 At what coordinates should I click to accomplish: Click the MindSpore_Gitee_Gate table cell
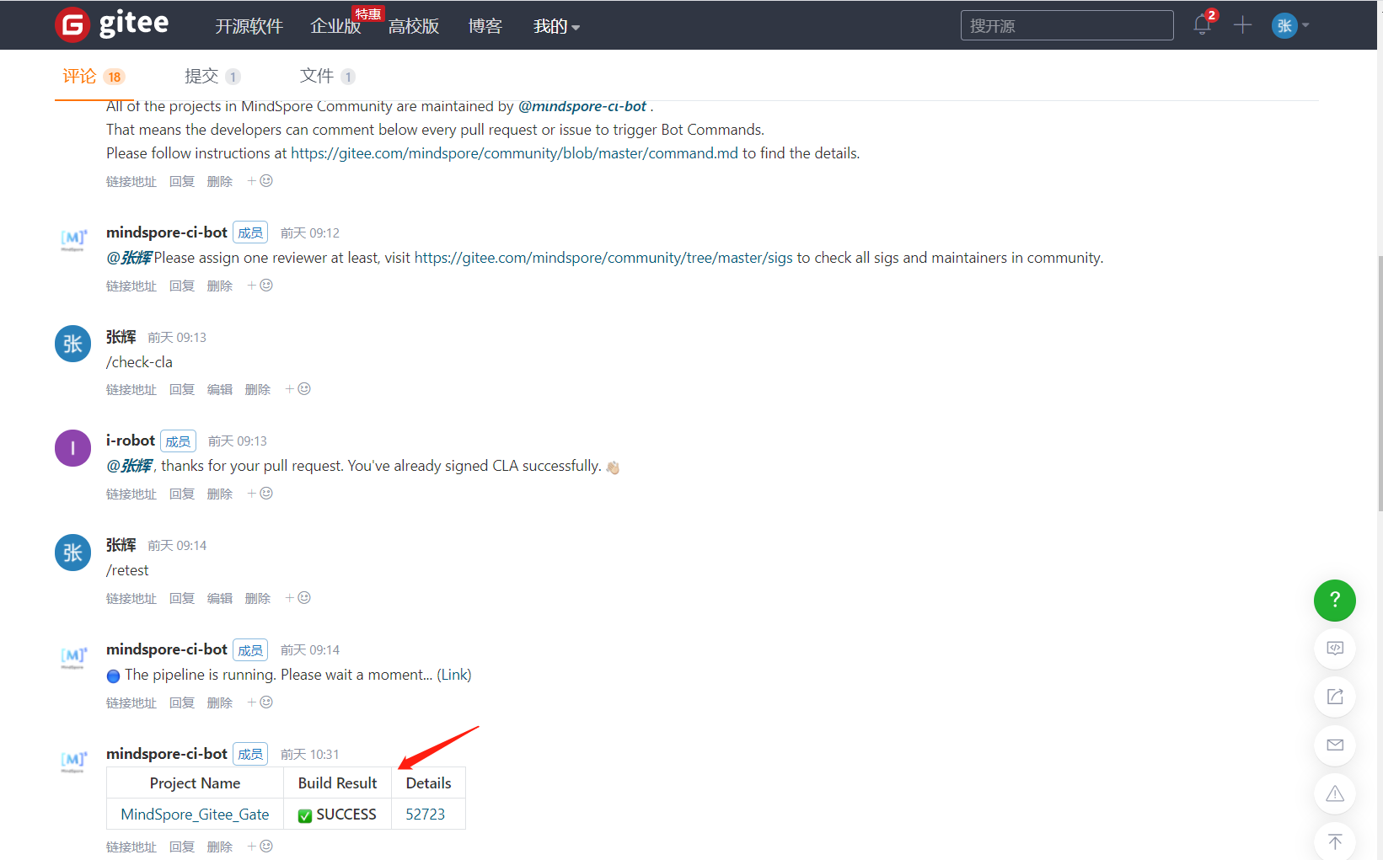pos(195,815)
